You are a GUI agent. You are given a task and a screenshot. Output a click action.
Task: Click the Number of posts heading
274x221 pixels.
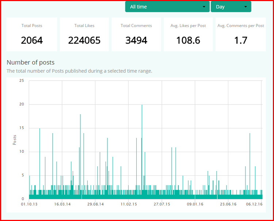31,62
